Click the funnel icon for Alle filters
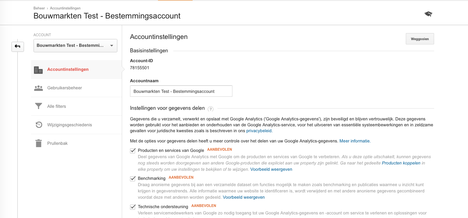 coord(39,106)
